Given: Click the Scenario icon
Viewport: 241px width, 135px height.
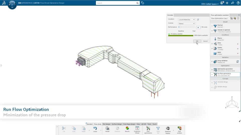Looking at the screenshot, I should pyautogui.click(x=117, y=129).
